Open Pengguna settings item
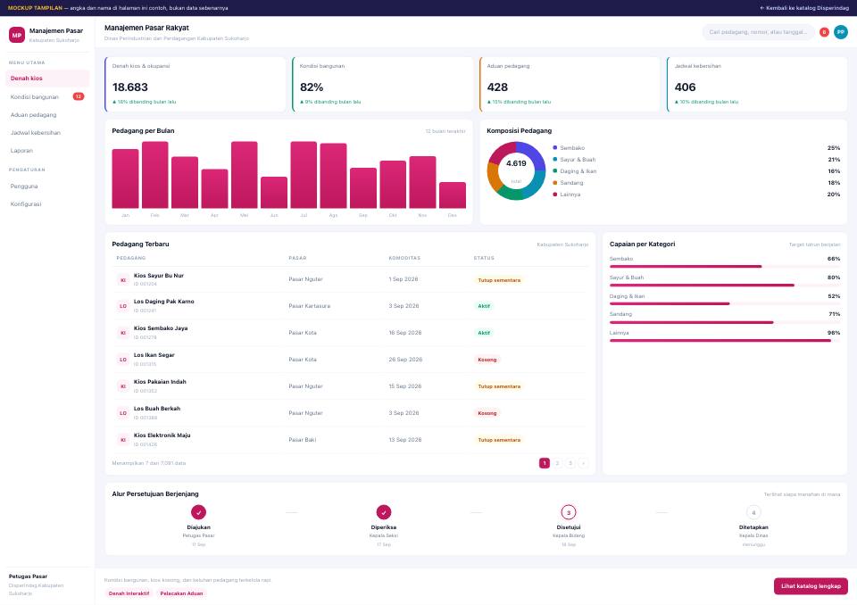This screenshot has height=605, width=857. pos(47,186)
